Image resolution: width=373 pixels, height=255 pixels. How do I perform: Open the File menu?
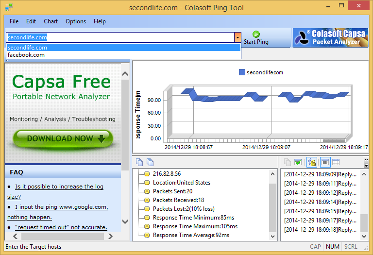point(14,21)
